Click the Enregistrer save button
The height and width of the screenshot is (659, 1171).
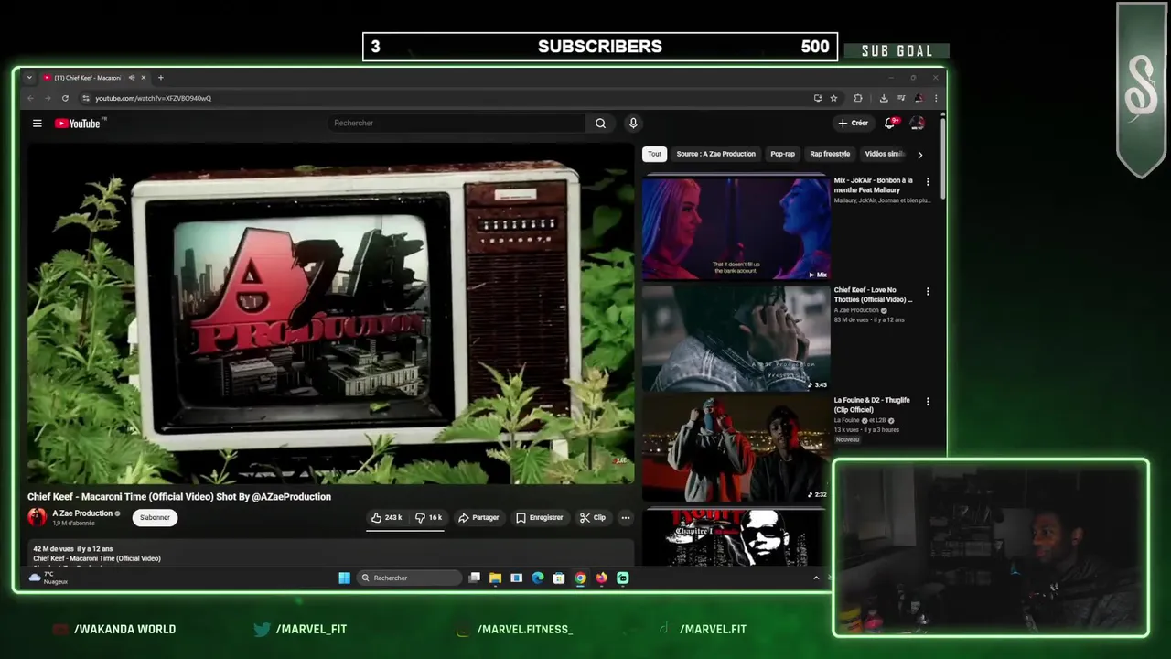pyautogui.click(x=540, y=517)
